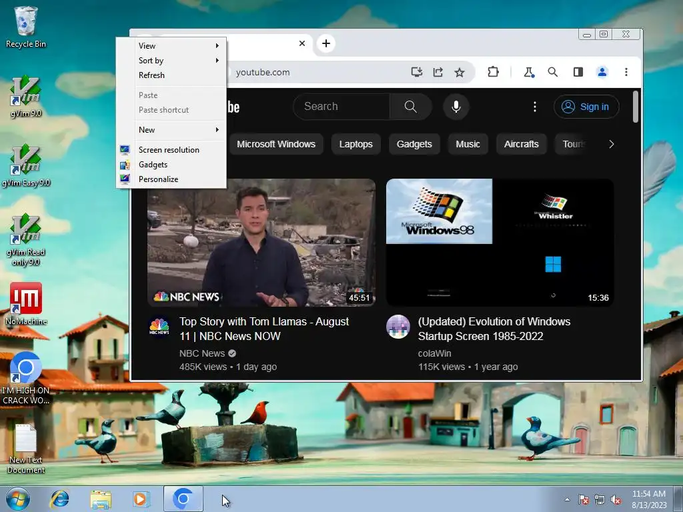Bookmark this page with the star icon
683x512 pixels.
[x=459, y=72]
